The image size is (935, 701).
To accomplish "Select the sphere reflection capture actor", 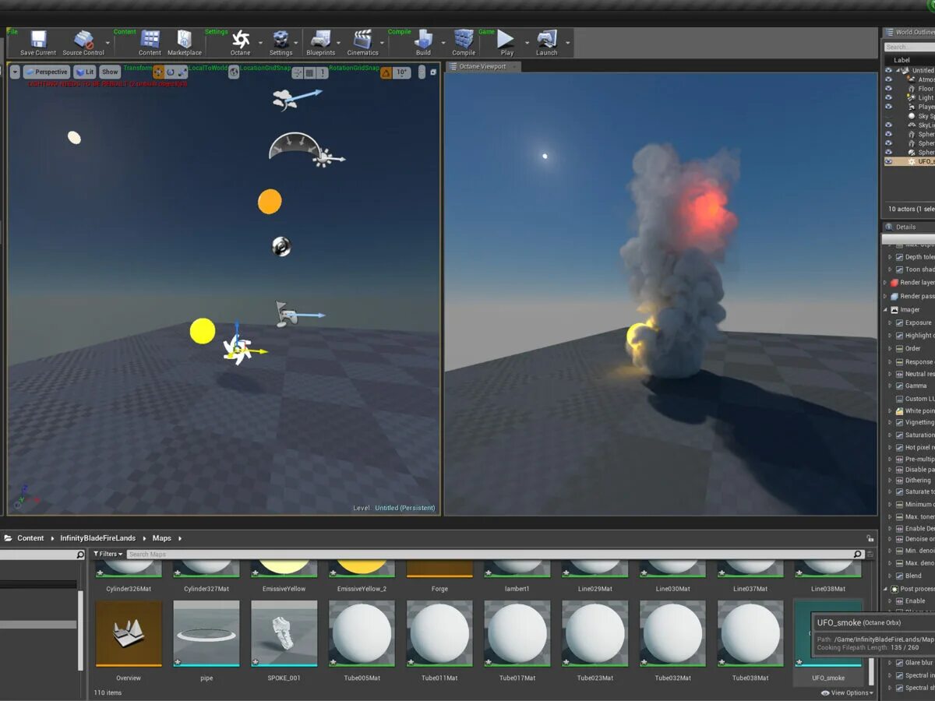I will (281, 247).
